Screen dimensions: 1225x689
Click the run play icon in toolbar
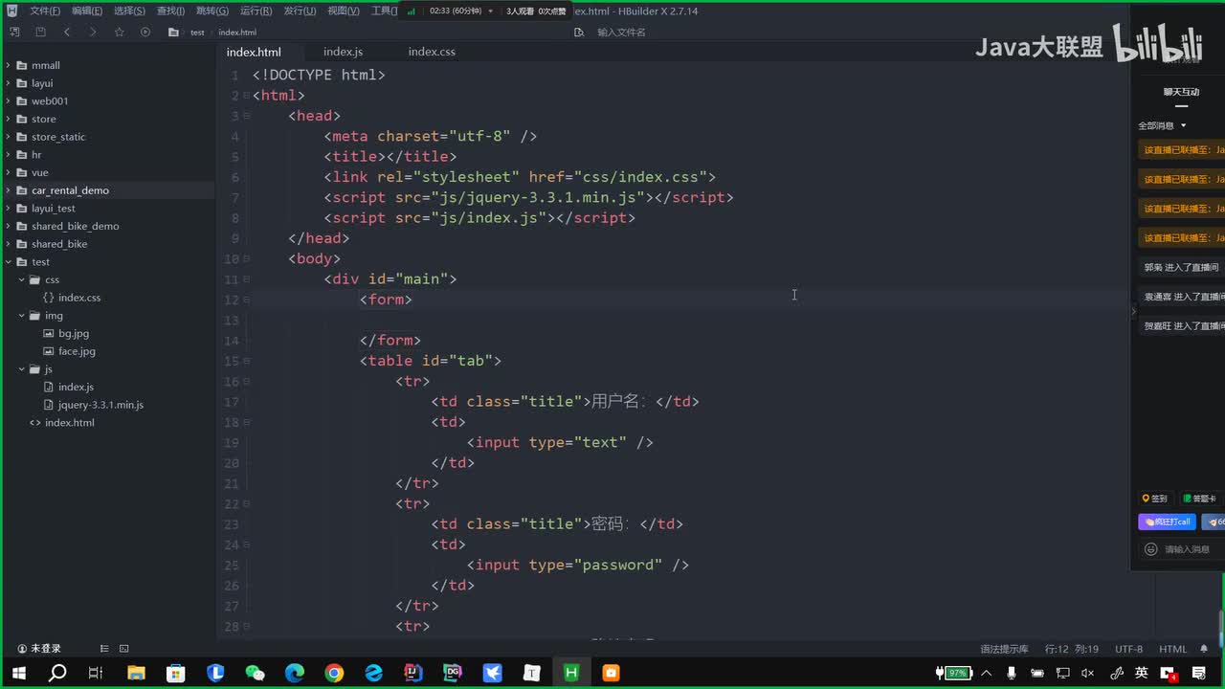coord(145,32)
